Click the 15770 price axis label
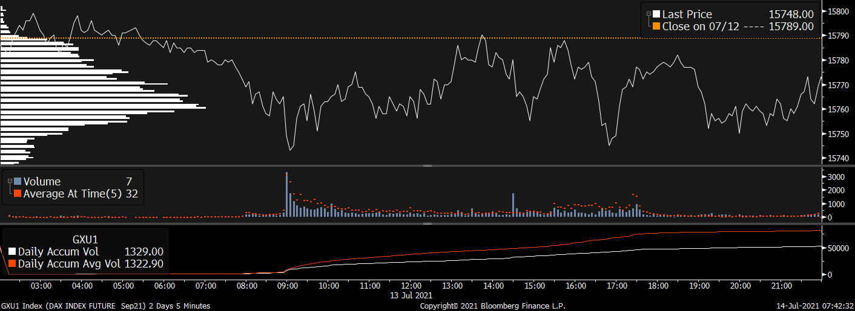 pyautogui.click(x=837, y=85)
